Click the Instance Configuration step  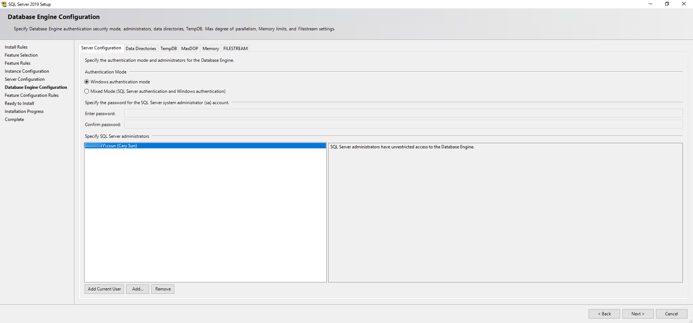point(27,71)
